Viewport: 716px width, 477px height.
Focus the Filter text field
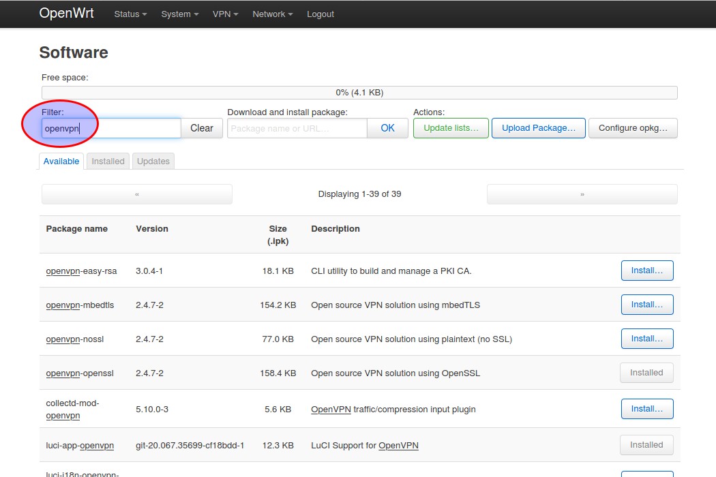click(x=111, y=128)
